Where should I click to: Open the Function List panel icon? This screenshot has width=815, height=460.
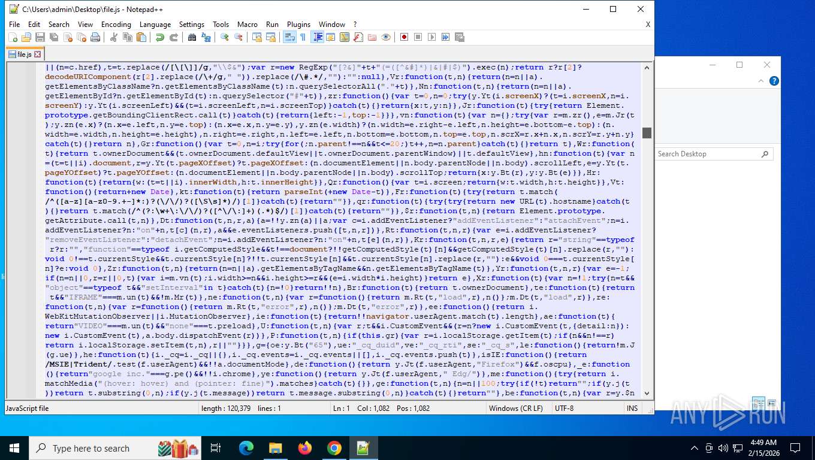[x=358, y=37]
